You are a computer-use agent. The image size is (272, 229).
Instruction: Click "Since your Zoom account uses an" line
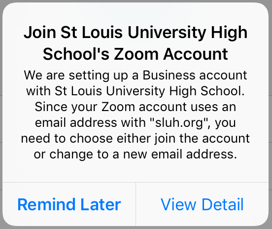click(136, 107)
